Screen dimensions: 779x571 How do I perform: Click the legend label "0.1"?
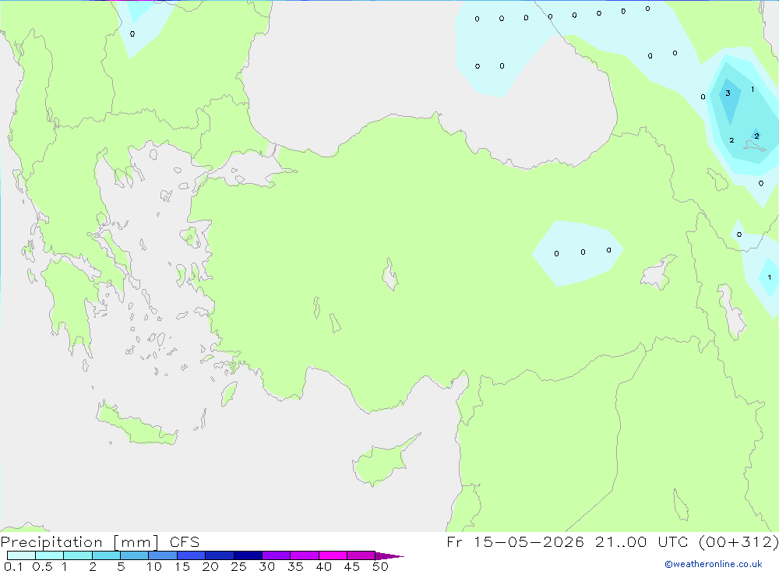tap(13, 566)
